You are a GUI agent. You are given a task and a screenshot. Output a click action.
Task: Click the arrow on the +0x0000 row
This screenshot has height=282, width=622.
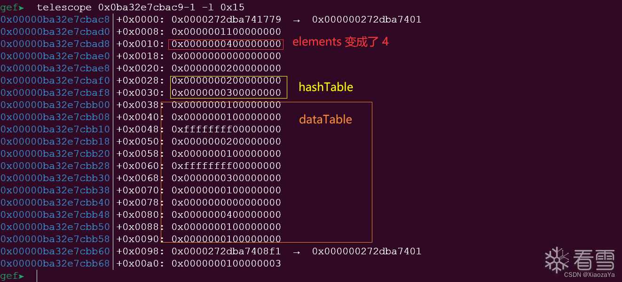[297, 20]
